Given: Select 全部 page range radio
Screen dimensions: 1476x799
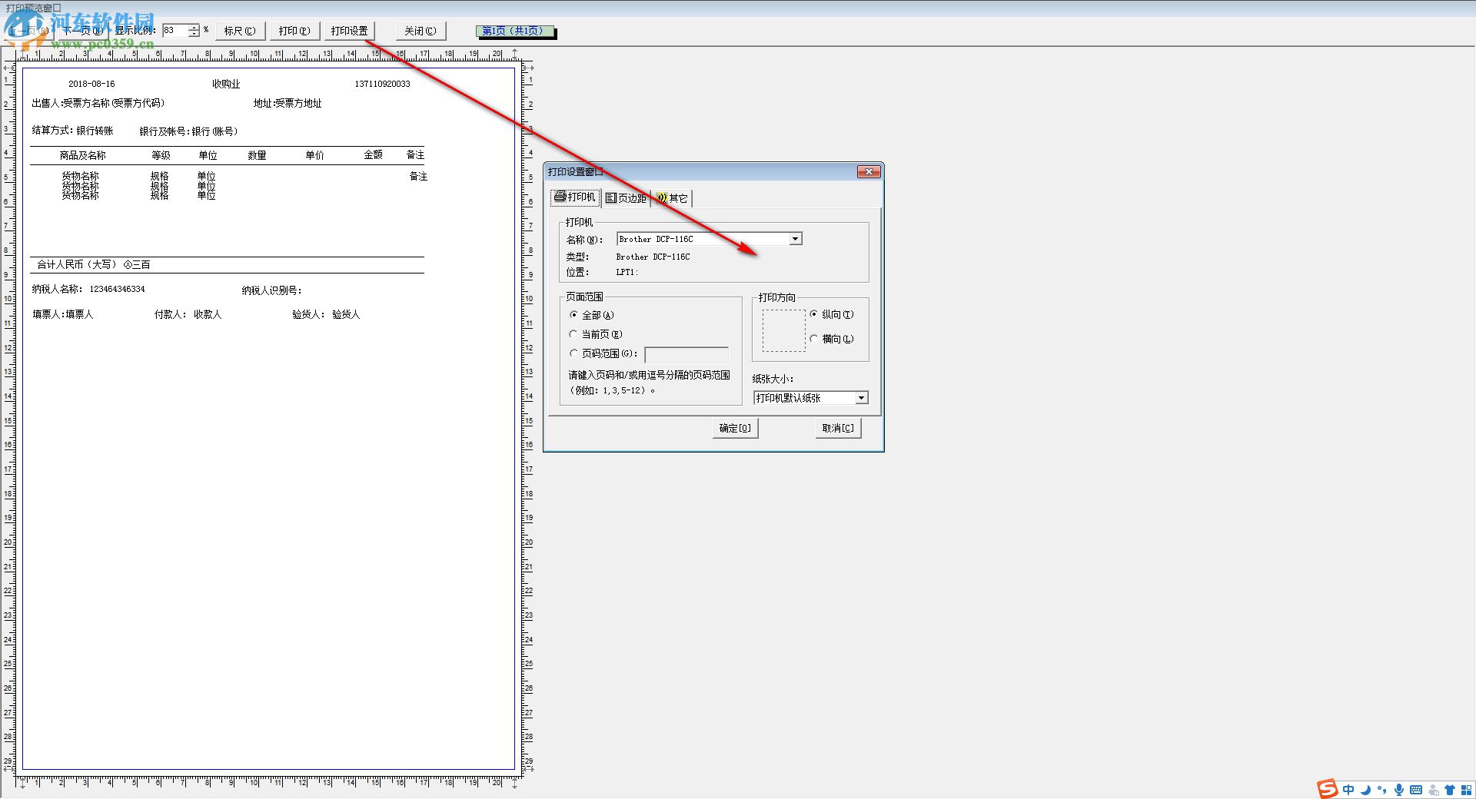Looking at the screenshot, I should [573, 315].
